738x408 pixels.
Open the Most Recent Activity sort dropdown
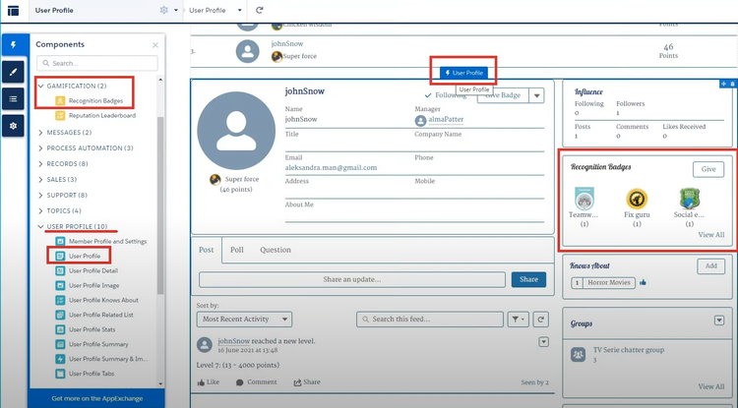[x=244, y=320]
